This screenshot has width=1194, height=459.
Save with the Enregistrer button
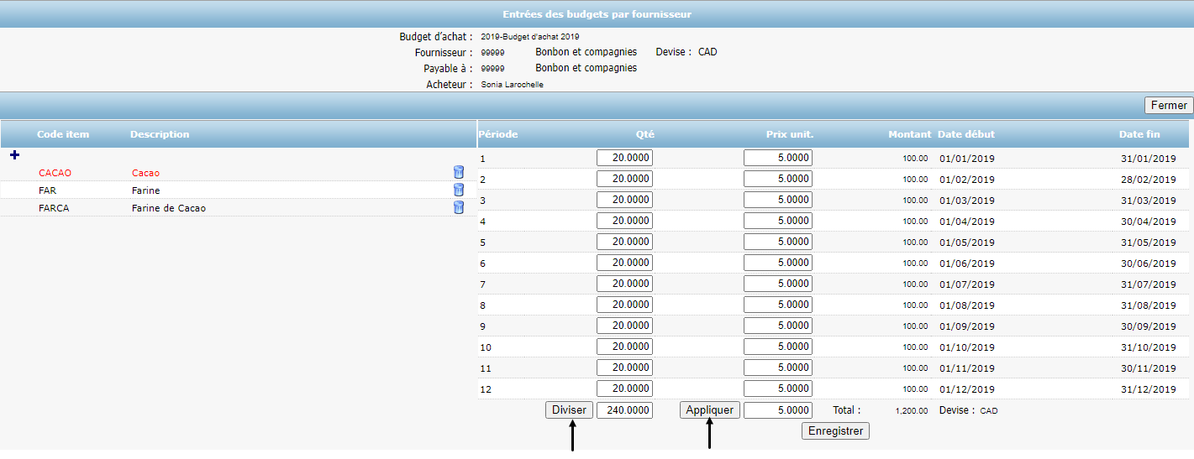click(835, 430)
